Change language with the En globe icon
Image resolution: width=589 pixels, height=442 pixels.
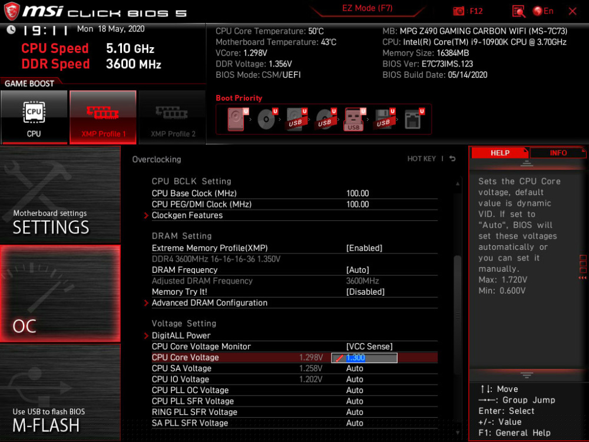point(543,11)
